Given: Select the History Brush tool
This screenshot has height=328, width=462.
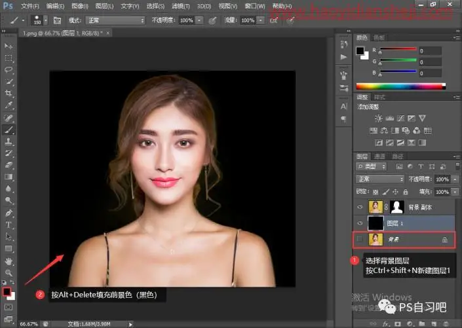Looking at the screenshot, I should point(9,153).
